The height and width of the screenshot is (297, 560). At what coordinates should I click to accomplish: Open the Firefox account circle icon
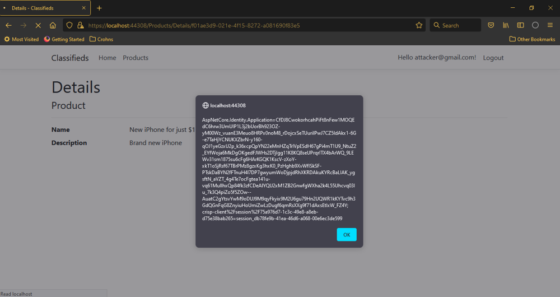click(x=535, y=25)
